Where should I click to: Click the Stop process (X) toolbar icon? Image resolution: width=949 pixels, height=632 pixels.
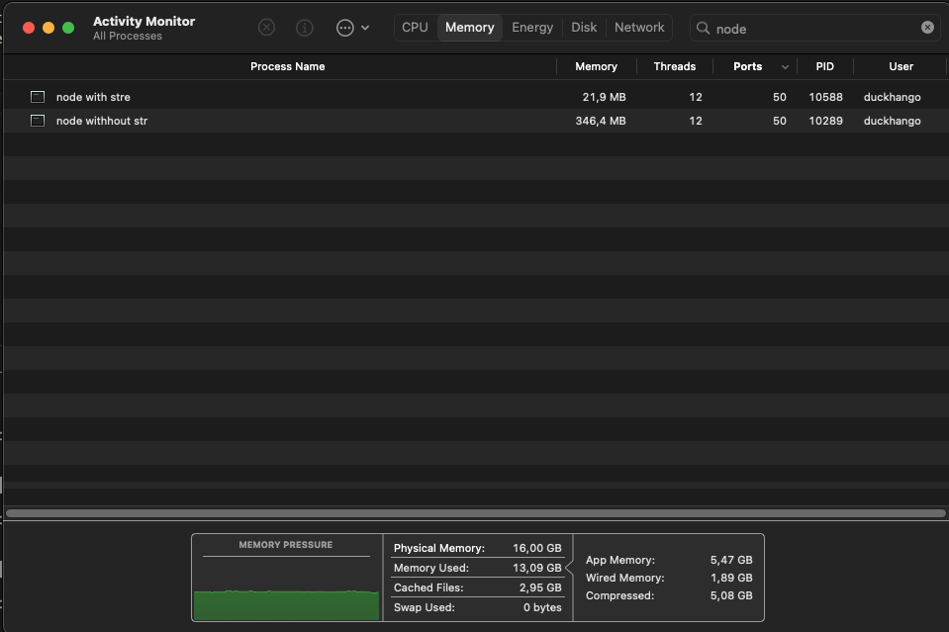click(x=266, y=28)
